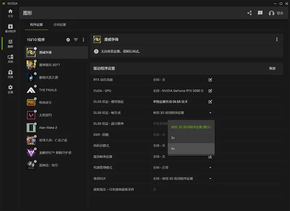This screenshot has height=211, width=290.
Task: Click 全局 - NVIDIA GeForce RTX 5090 D value
Action: pyautogui.click(x=178, y=91)
